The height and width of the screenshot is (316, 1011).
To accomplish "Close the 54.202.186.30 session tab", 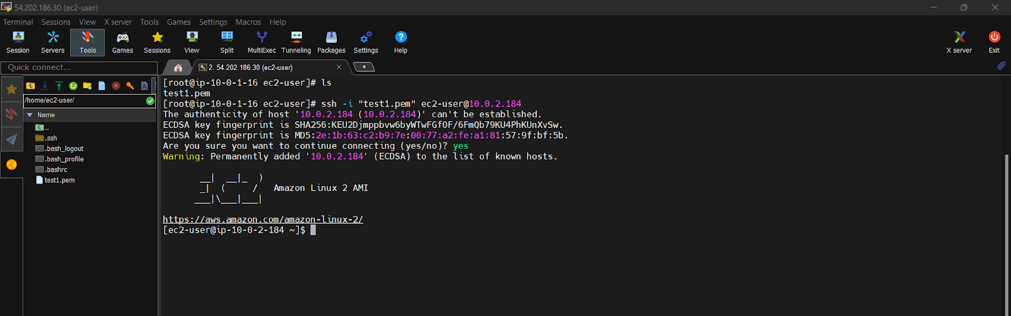I will tap(339, 67).
